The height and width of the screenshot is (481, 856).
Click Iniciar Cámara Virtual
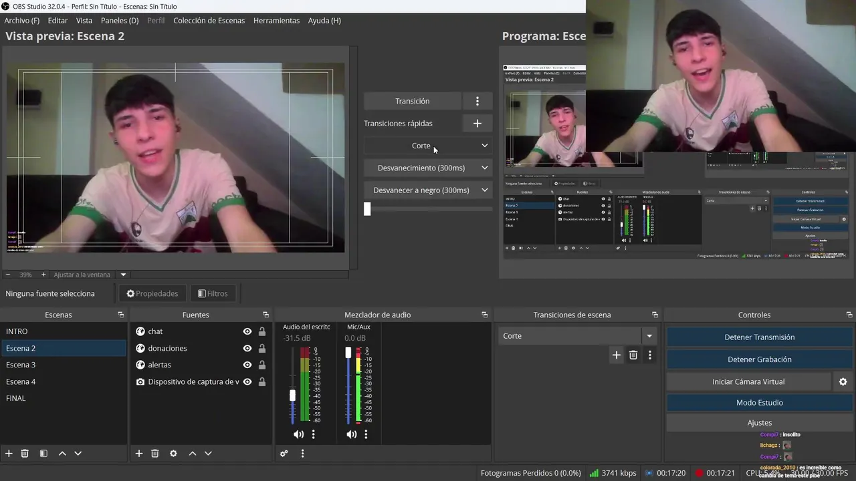748,381
